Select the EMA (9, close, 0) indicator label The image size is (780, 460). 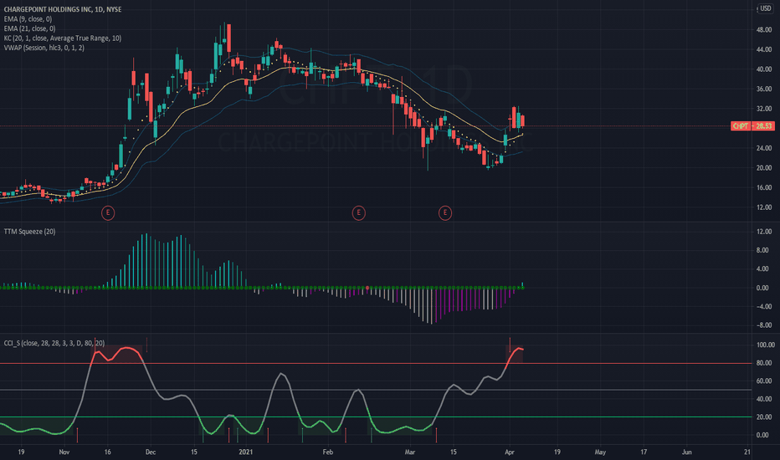[x=28, y=19]
